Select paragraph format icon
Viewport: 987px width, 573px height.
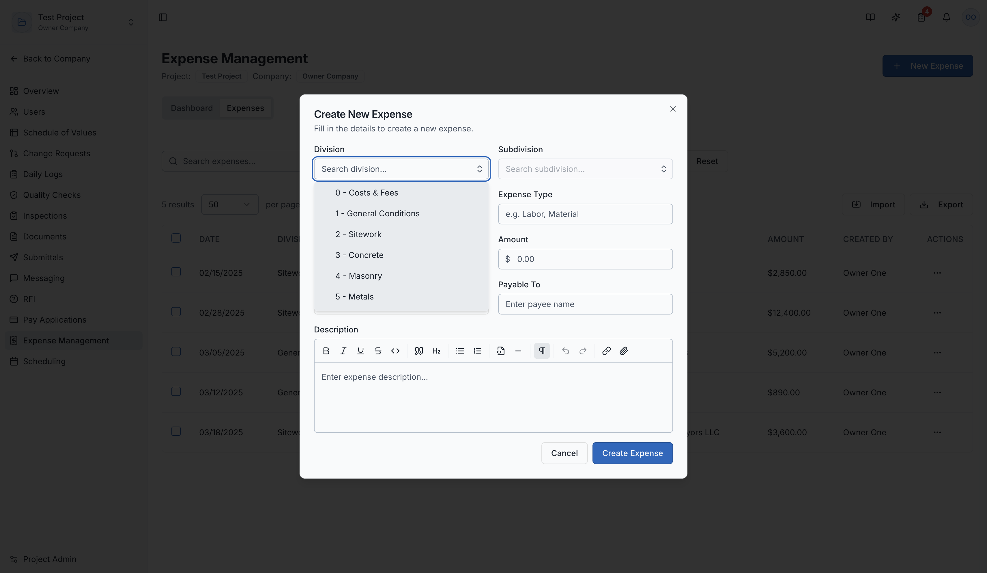point(542,351)
